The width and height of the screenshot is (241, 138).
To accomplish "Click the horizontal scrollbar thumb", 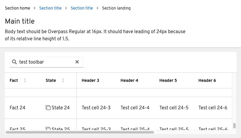I will pos(80,132).
